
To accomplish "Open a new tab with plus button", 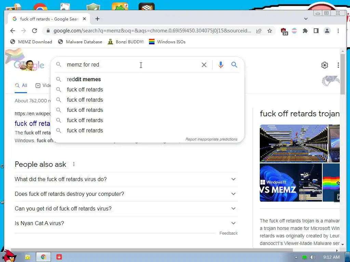I will tap(97, 19).
